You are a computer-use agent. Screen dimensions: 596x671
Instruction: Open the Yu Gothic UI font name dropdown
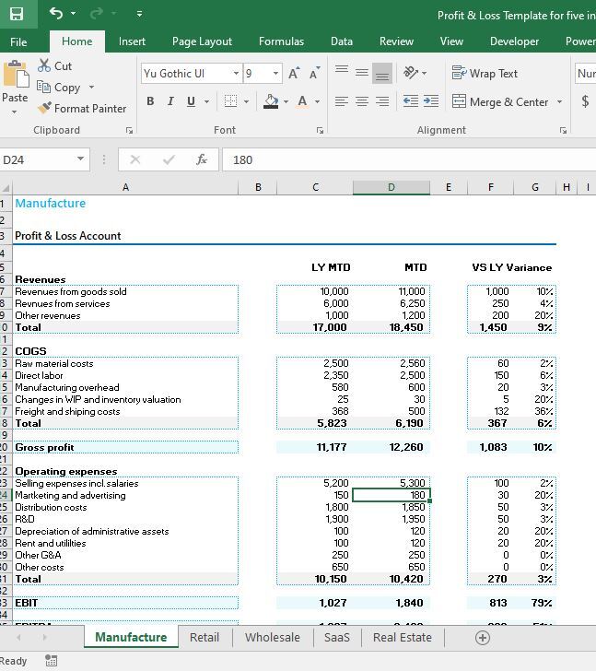(236, 73)
